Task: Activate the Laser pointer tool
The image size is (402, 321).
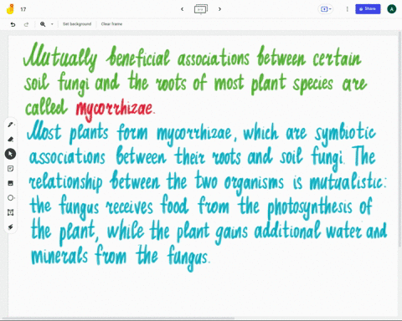Action: coord(10,227)
